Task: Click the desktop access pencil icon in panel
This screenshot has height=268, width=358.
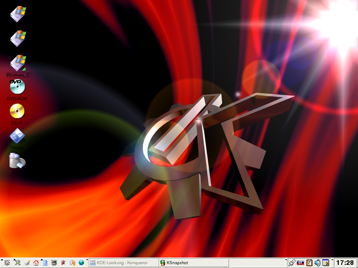Action: point(27,263)
